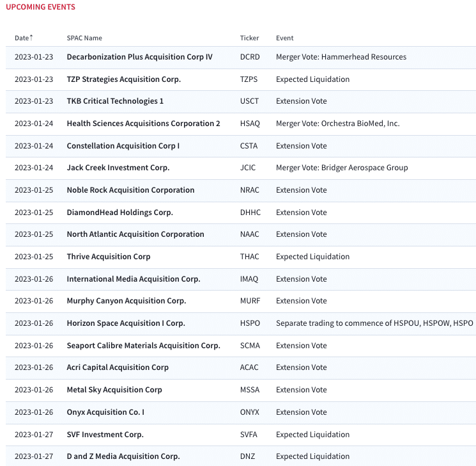
Task: Open Thrive Acquisition Corp entry
Action: 109,257
